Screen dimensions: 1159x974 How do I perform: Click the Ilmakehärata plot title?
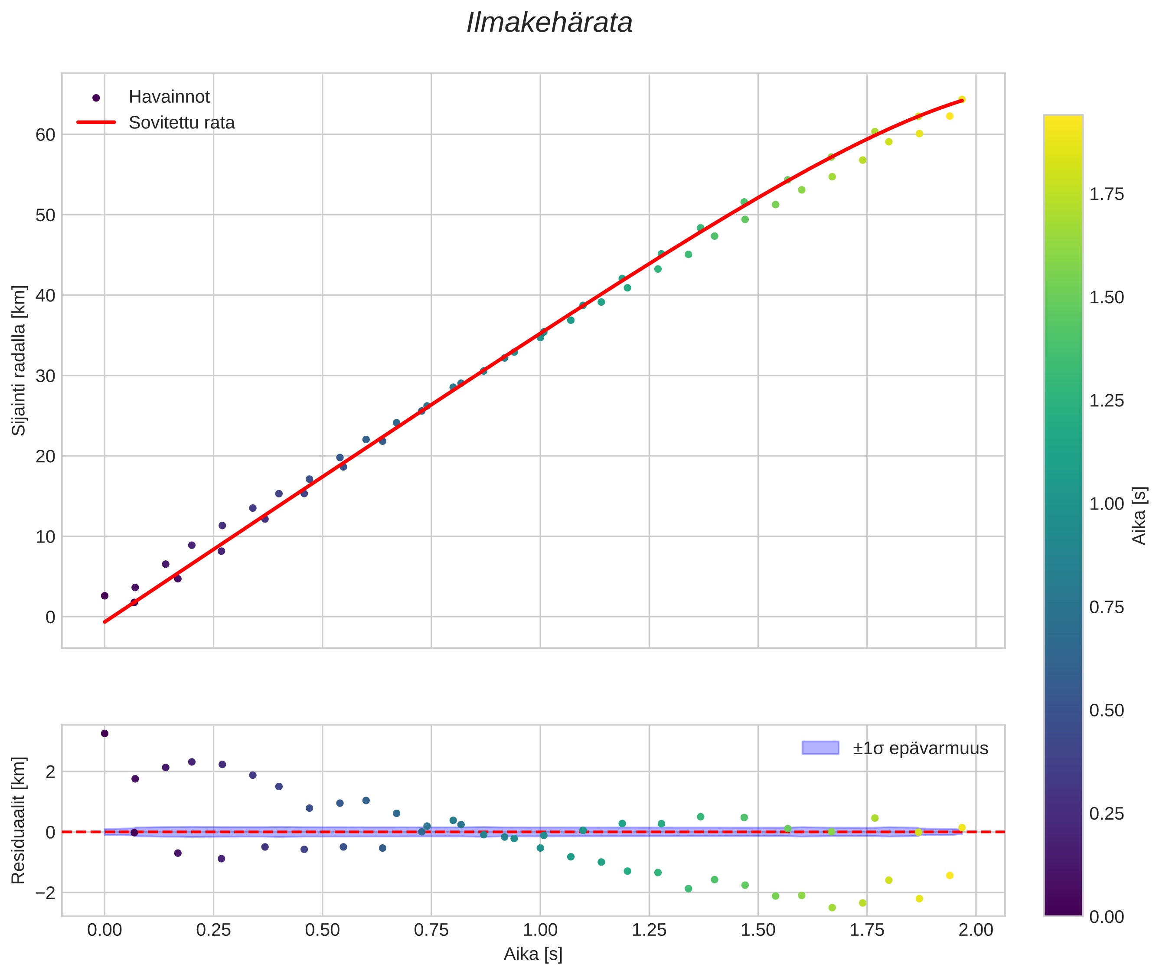coord(549,23)
